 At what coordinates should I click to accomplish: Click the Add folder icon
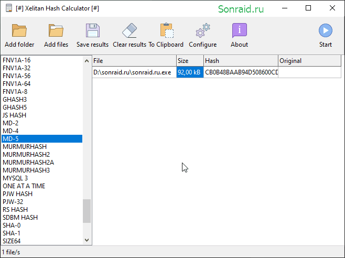click(x=19, y=30)
